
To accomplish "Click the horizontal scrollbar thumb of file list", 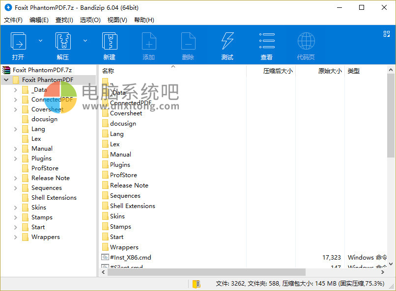I will 206,272.
